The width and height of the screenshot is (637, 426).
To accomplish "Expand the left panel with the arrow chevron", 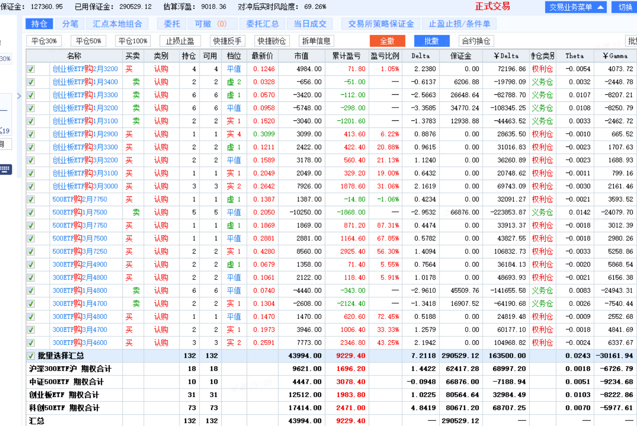I will (19, 96).
